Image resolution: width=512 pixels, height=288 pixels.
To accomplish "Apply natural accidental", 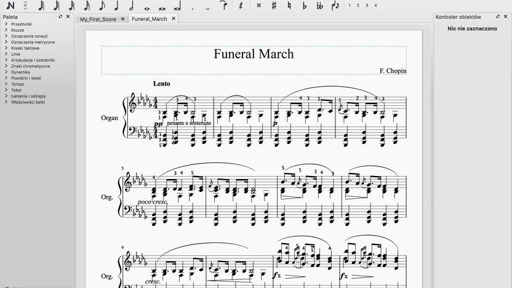I will [x=289, y=5].
